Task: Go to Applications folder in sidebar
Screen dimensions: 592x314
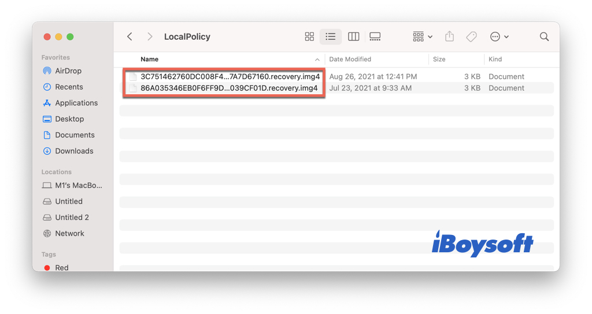Action: point(76,103)
